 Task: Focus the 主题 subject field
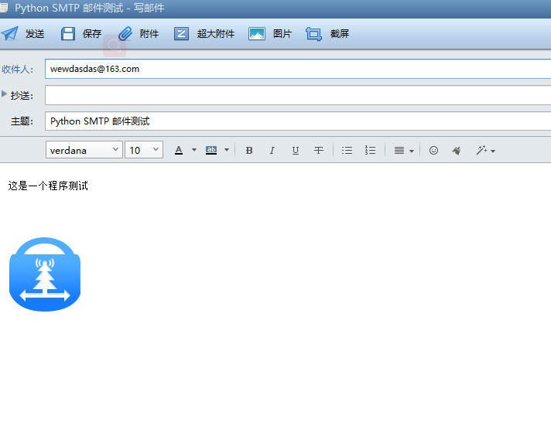tap(298, 121)
